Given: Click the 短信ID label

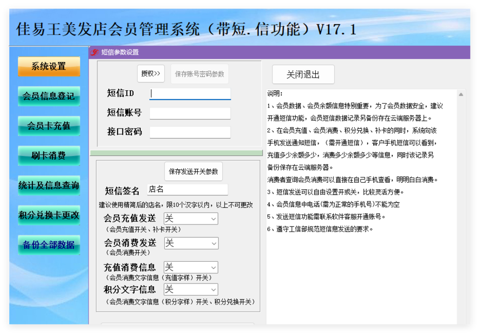Looking at the screenshot, I should [120, 93].
